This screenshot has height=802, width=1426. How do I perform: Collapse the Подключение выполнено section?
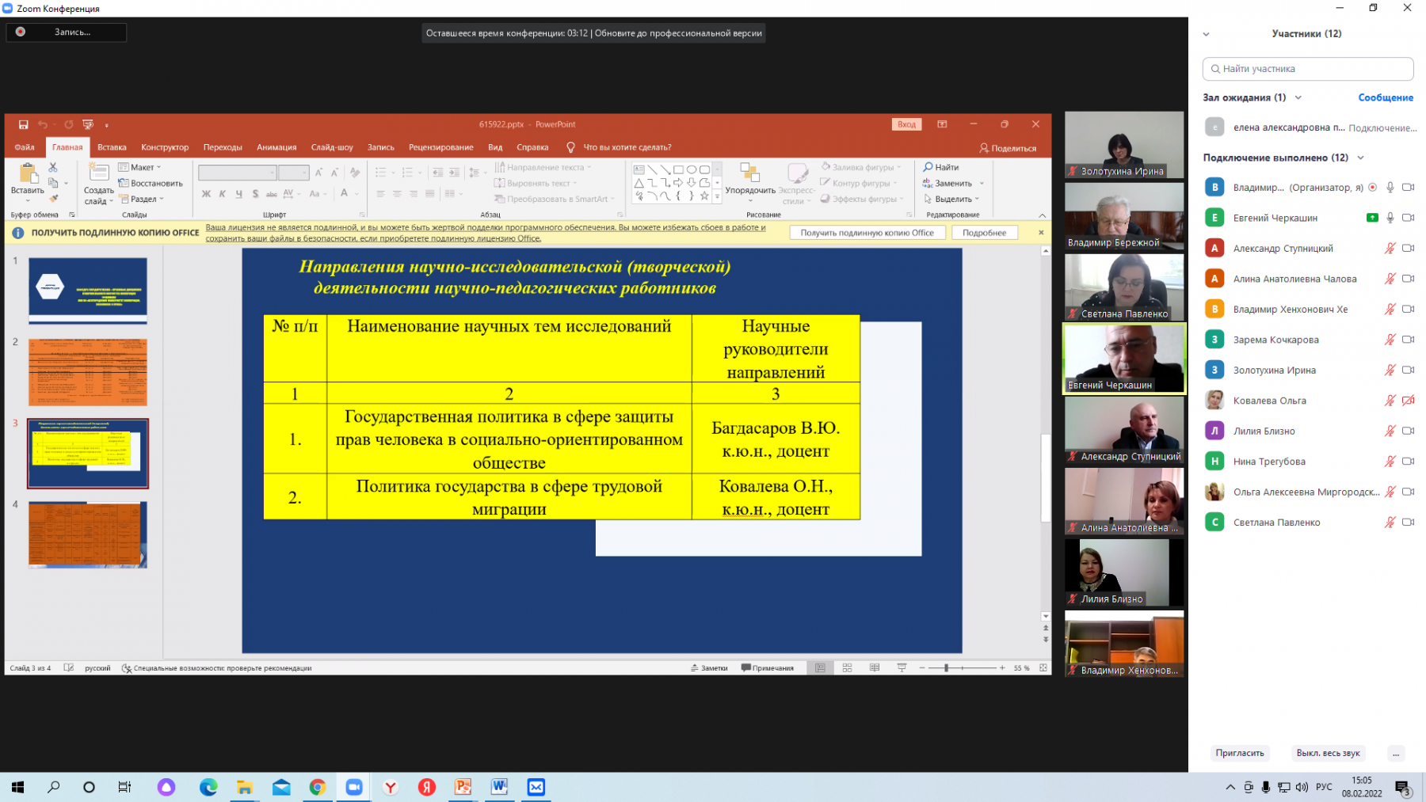1360,158
